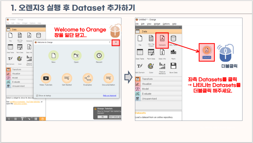Close the Welcome to Orange dialog
Viewport: 253px width, 143px height.
pos(116,42)
